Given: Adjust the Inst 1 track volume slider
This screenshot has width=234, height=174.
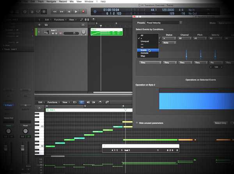Looking at the screenshot, I should coord(71,33).
